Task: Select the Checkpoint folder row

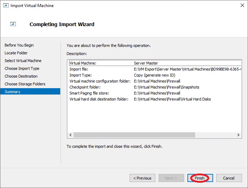Action: click(155, 87)
